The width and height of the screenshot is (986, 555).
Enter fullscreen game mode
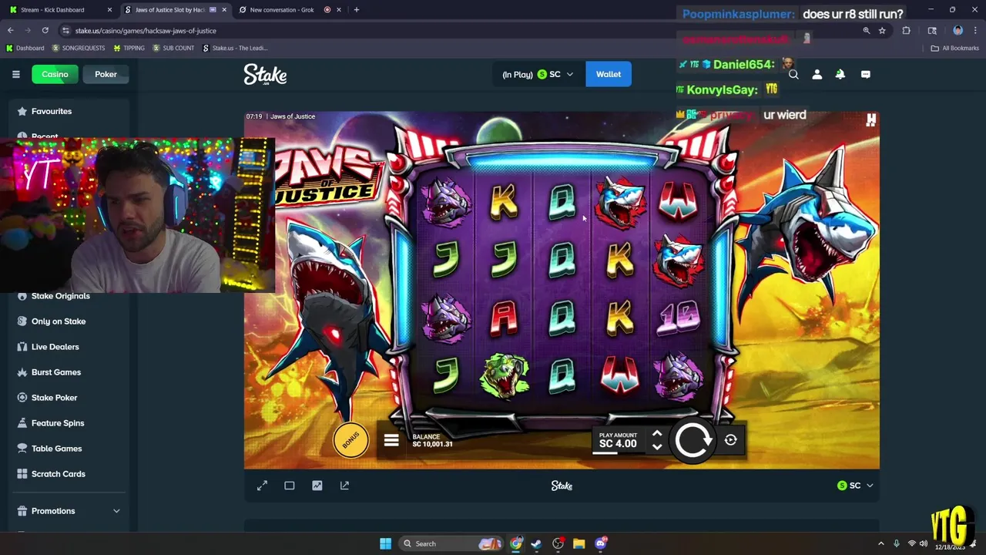tap(262, 486)
